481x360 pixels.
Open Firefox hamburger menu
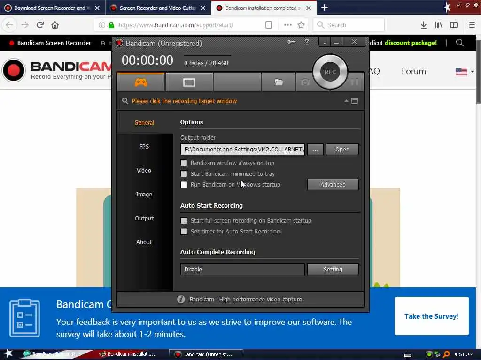click(x=472, y=25)
